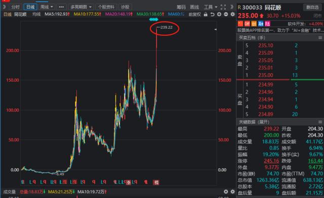
Task: Click current price 235.00 in header
Action: (248, 16)
